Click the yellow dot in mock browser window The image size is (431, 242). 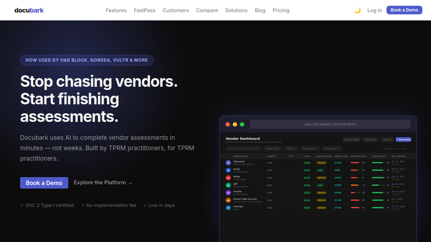pos(235,124)
